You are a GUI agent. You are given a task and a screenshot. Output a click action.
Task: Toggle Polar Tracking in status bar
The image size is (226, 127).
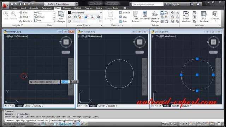click(50, 124)
